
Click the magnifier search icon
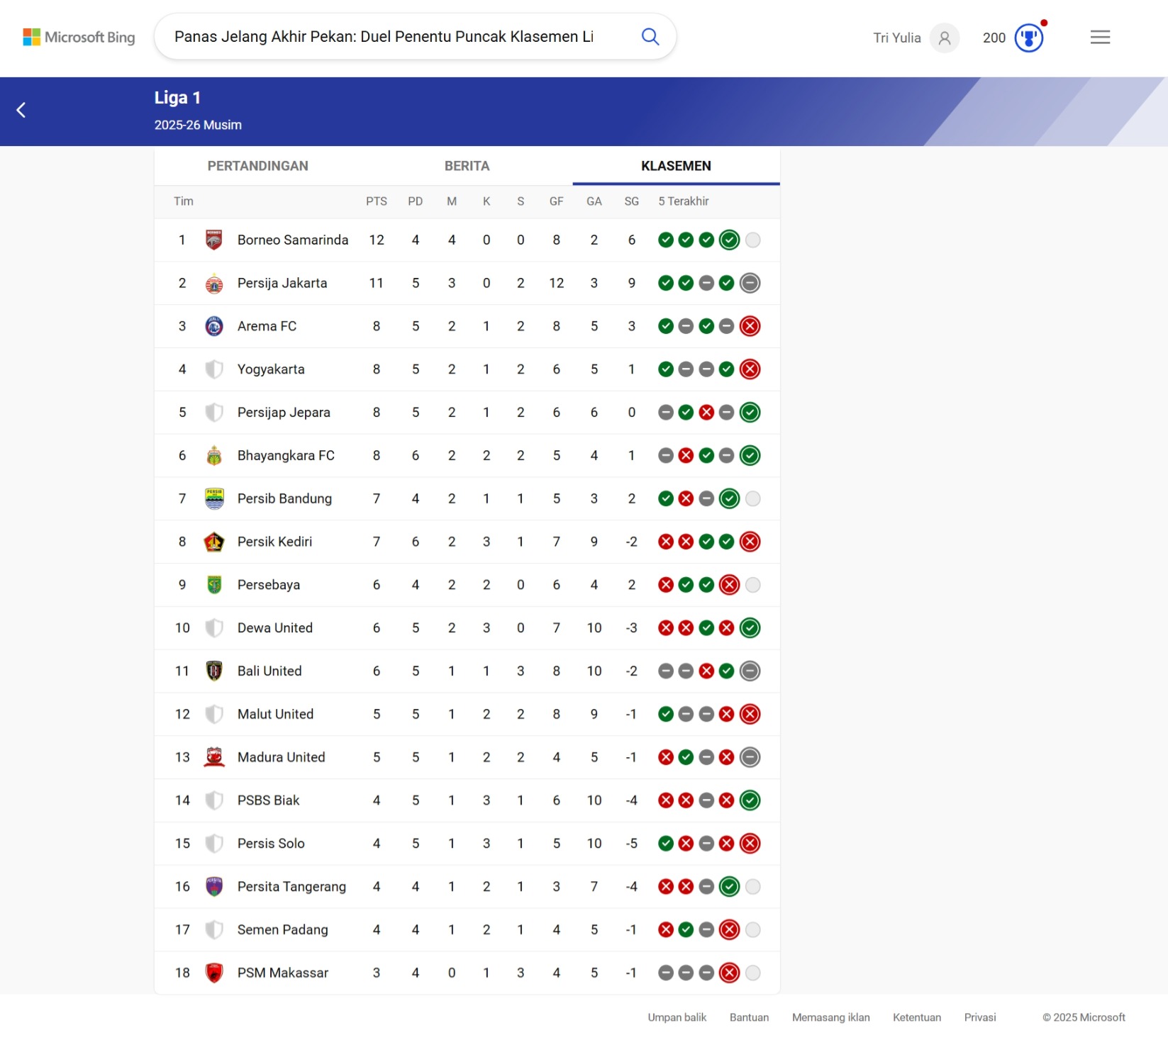650,37
